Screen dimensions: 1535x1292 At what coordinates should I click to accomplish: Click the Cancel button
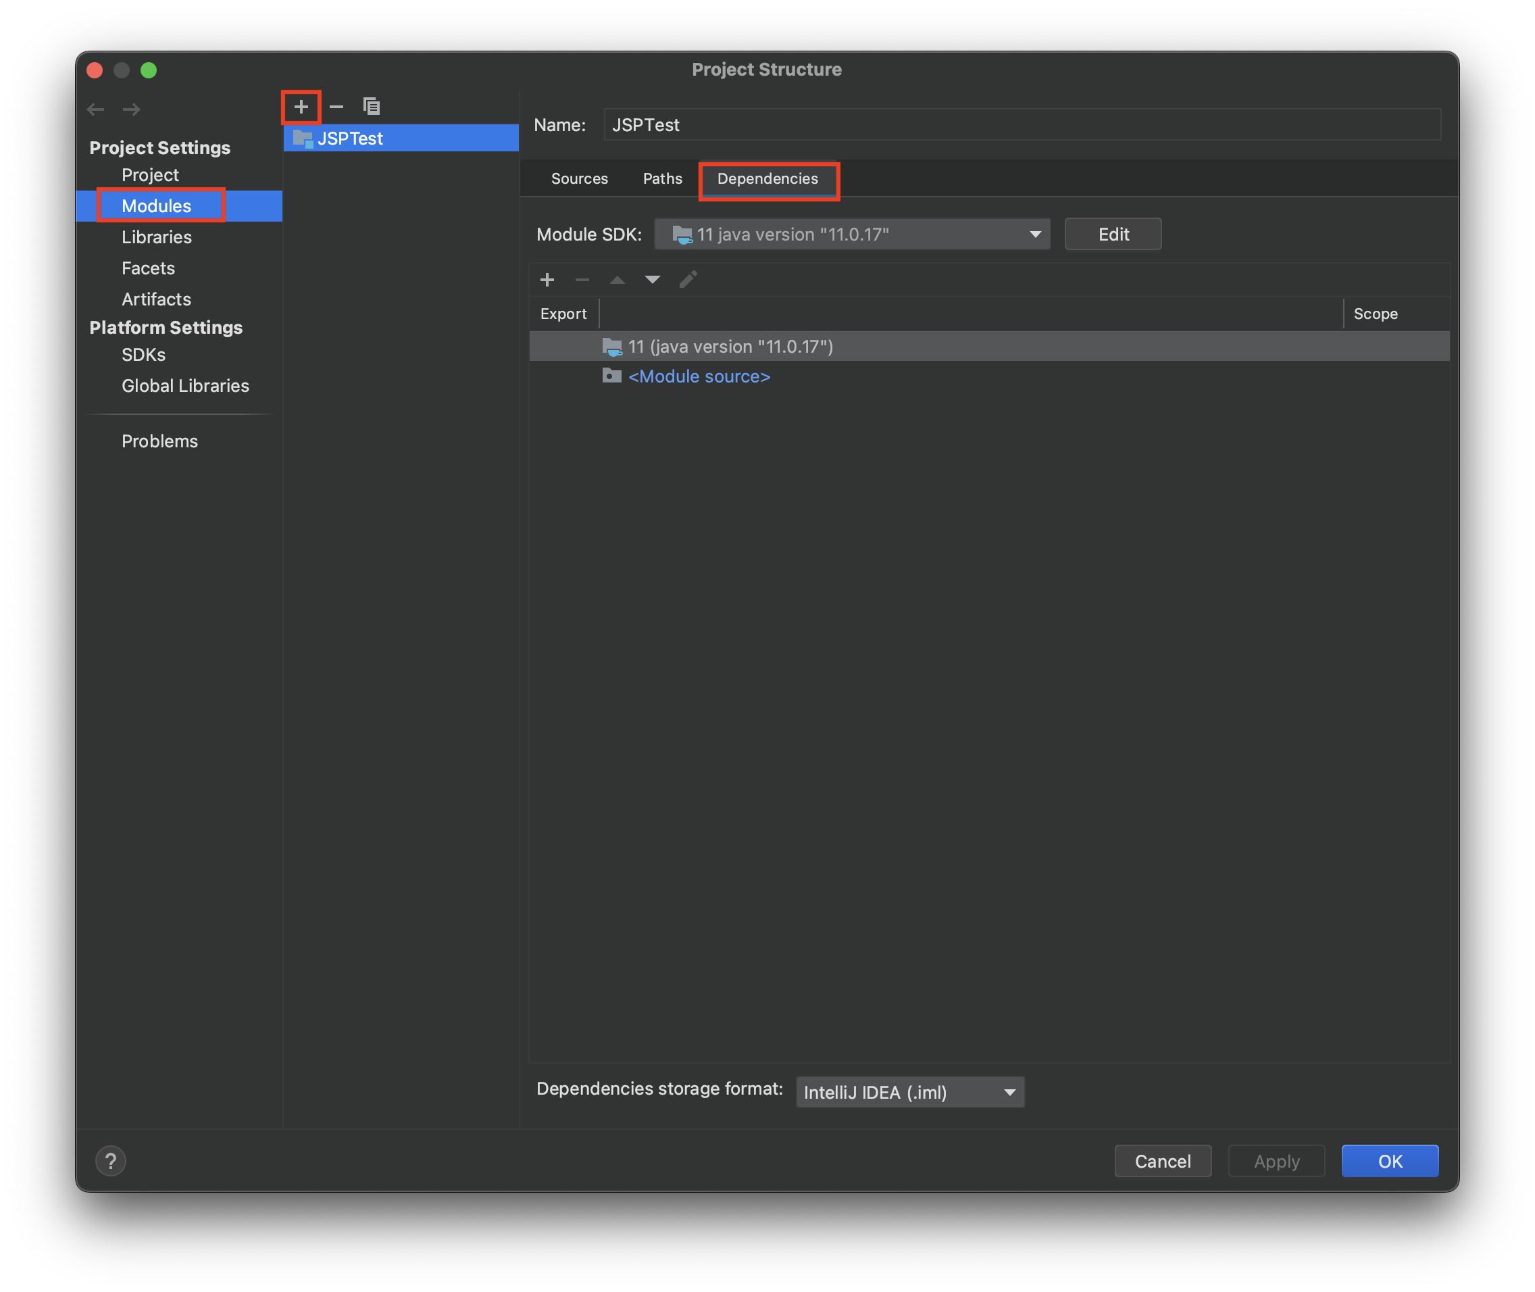[x=1162, y=1161]
